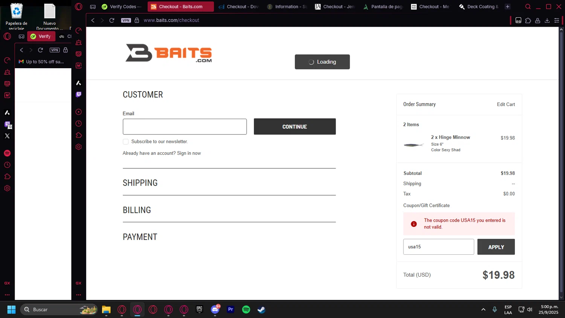
Task: Open the Pantalla de pag tab
Action: tap(383, 6)
